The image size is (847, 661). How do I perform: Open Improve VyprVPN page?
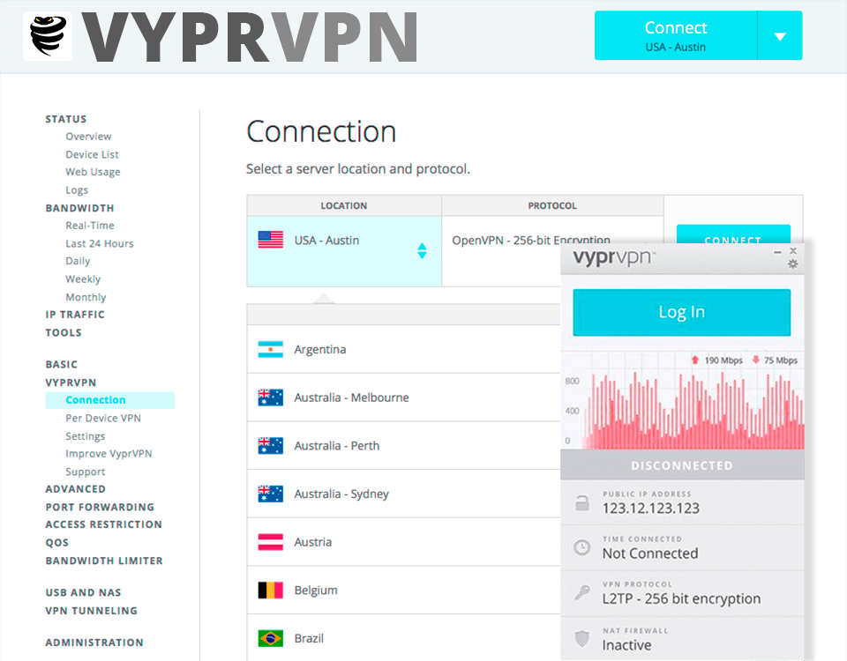109,454
